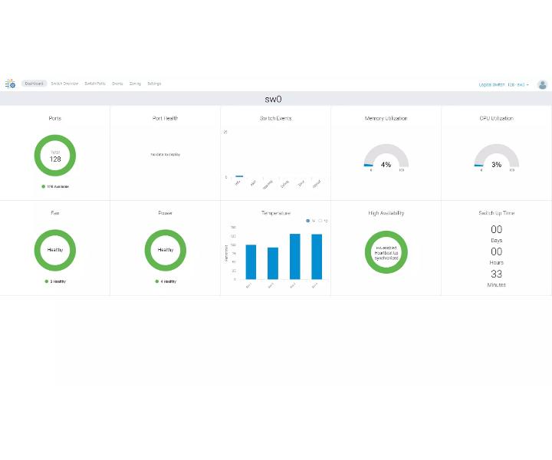Click the Power Healthy donut ring
This screenshot has height=460, width=552.
pyautogui.click(x=166, y=250)
